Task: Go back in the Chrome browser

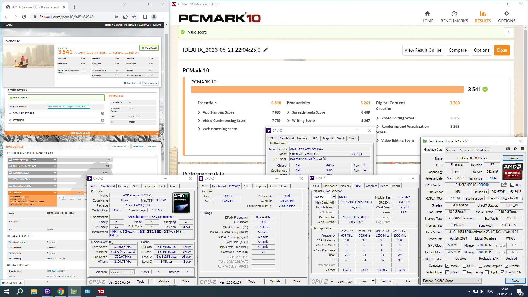Action: 6,17
